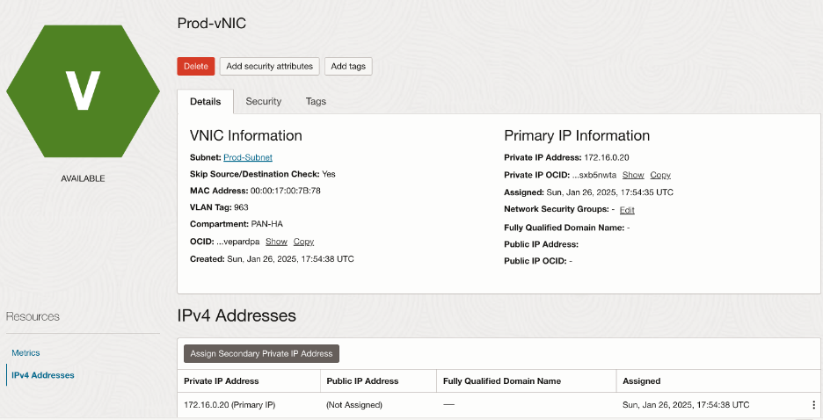Select the 172.16.0.20 (Primary IP) table cell

229,405
